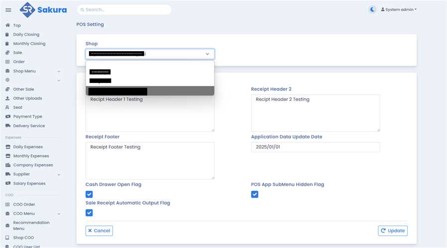Viewport: 447px width, 248px height.
Task: Open Top via home icon
Action: point(7,25)
